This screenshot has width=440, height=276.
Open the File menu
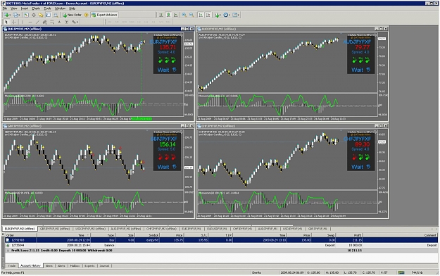click(x=5, y=8)
